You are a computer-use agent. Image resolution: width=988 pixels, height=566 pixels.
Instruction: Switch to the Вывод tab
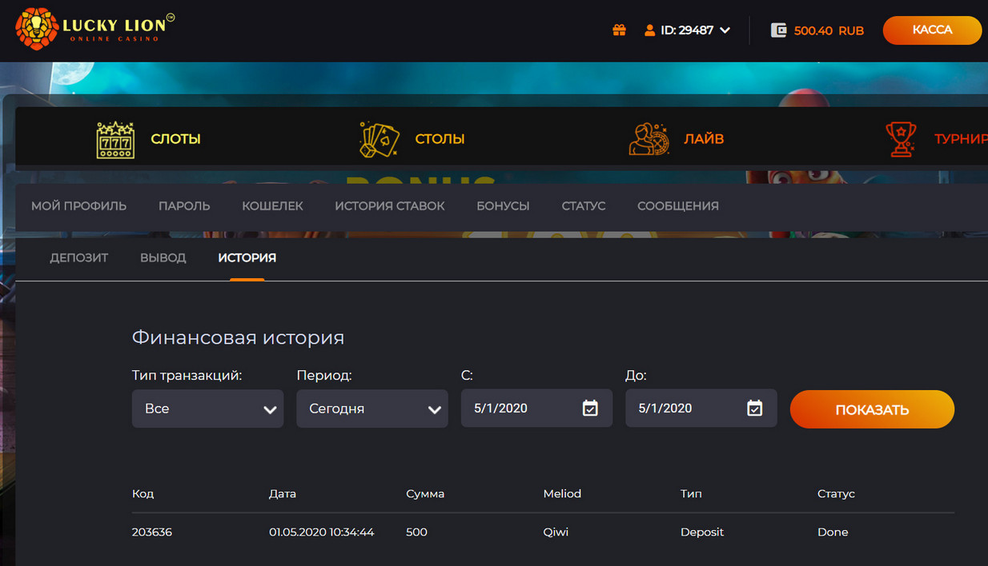(163, 257)
